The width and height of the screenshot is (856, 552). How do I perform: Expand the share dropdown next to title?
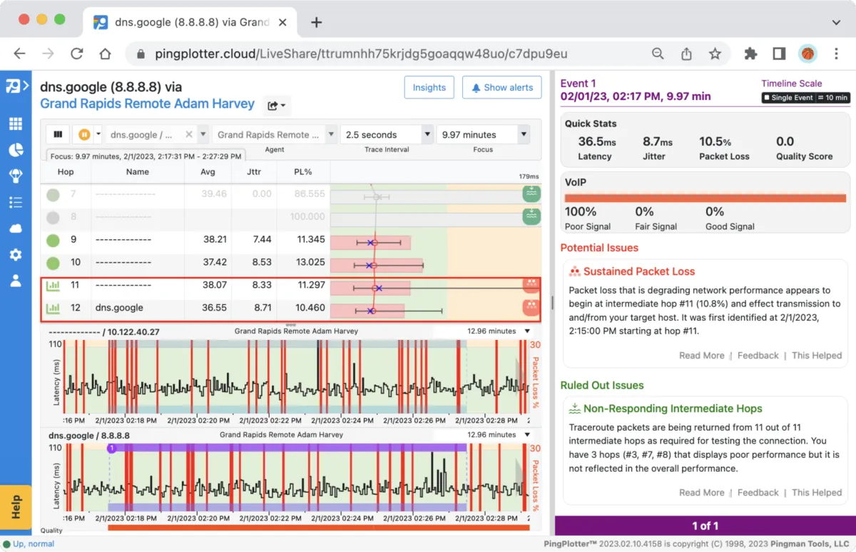[276, 106]
